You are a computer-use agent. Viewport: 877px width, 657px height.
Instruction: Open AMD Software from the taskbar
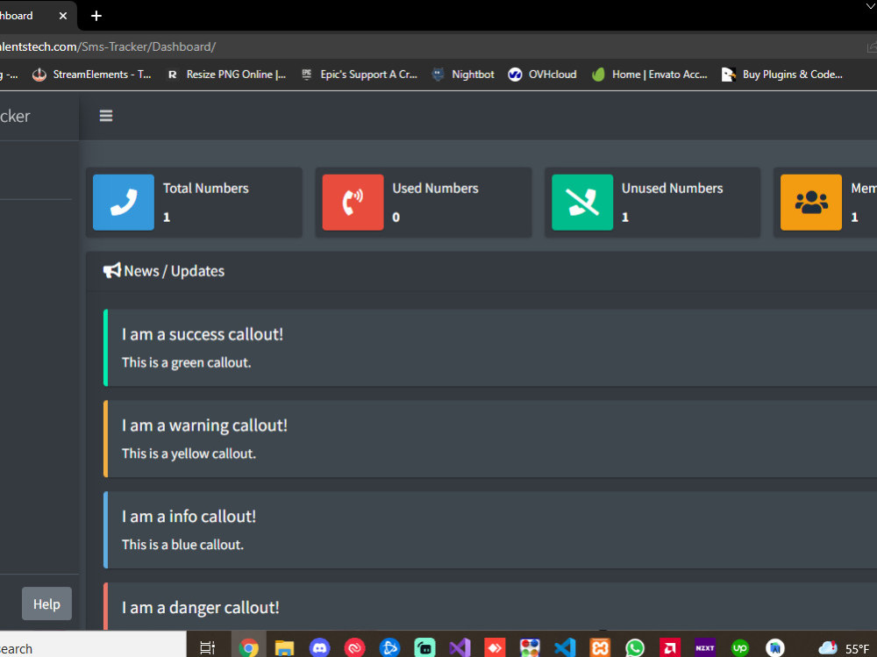[670, 647]
